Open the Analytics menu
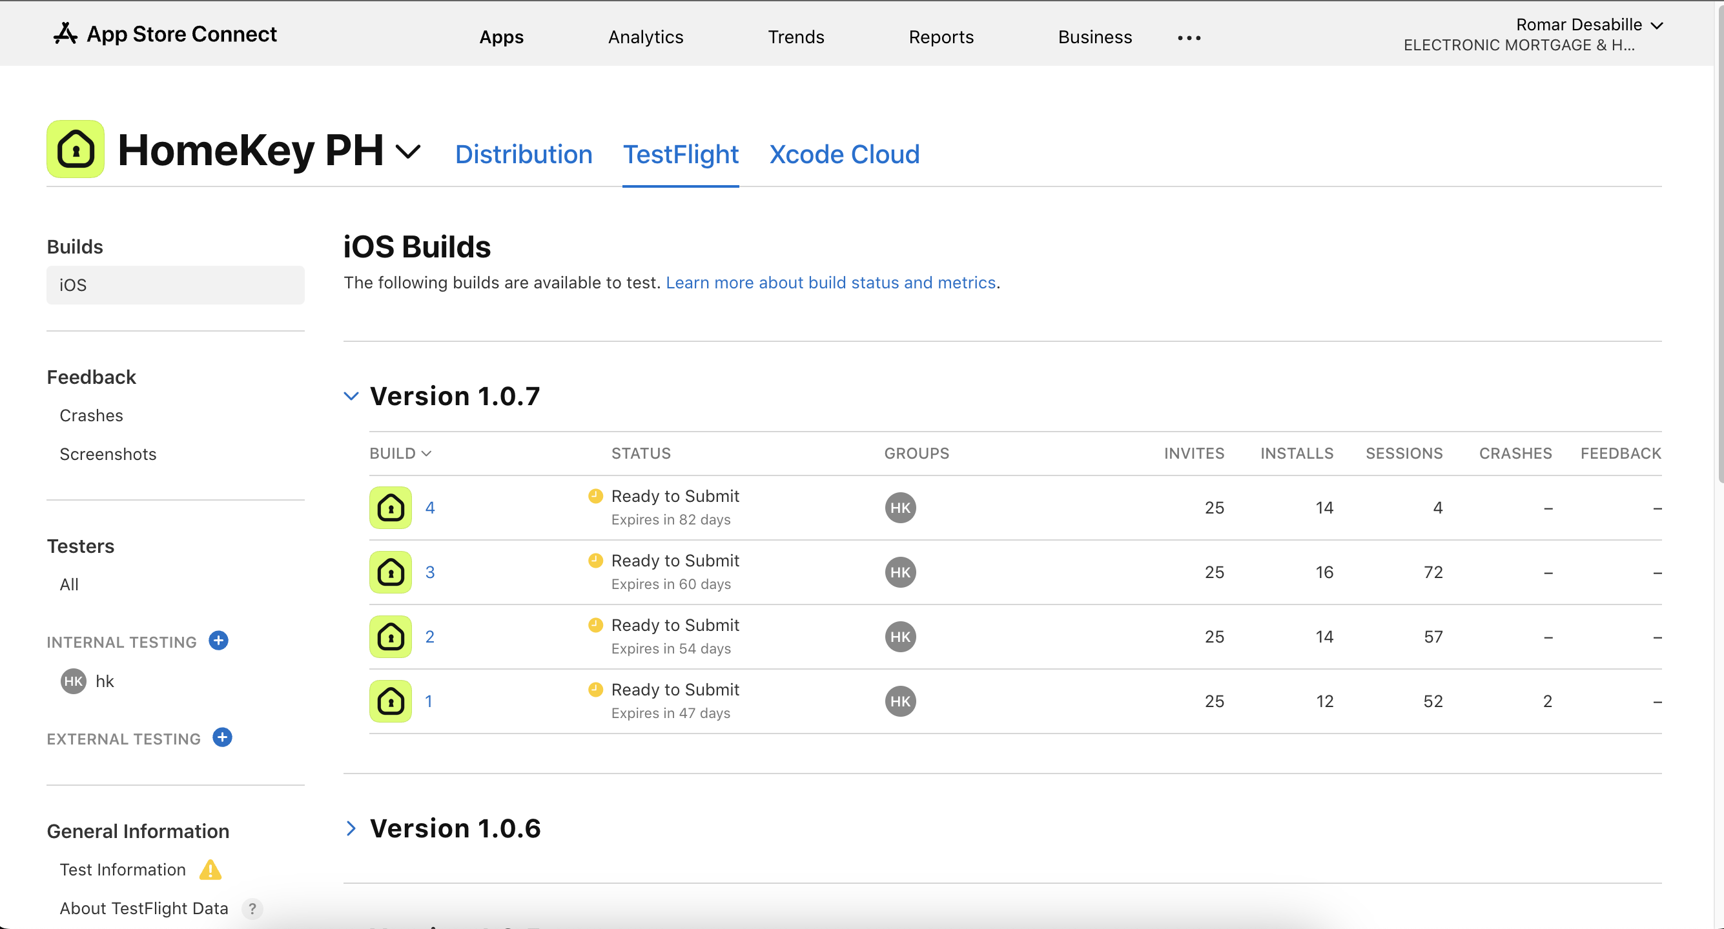Viewport: 1724px width, 929px height. pos(645,37)
